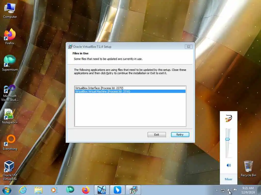Image resolution: width=261 pixels, height=195 pixels.
Task: Open the Action Center flag icon
Action: [x=235, y=190]
